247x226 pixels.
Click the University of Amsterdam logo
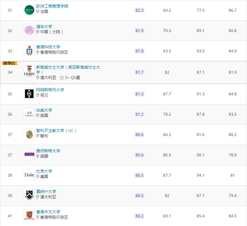(x=29, y=94)
